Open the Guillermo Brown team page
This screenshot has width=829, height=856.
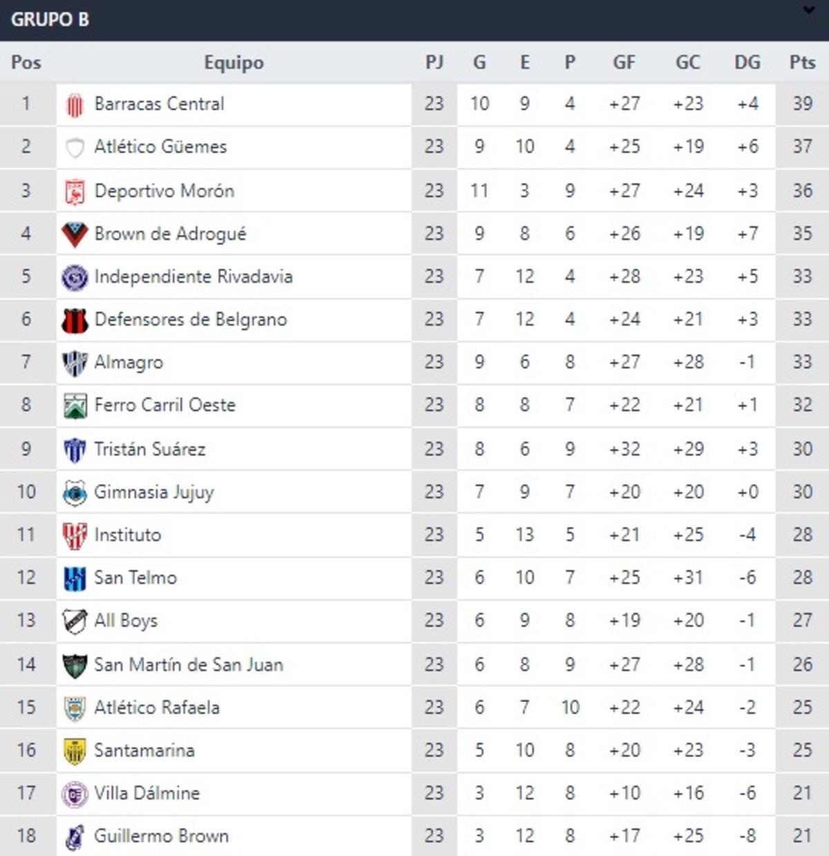tap(160, 835)
